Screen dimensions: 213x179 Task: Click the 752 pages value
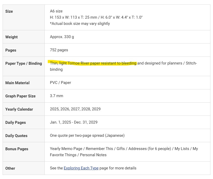click(x=59, y=50)
